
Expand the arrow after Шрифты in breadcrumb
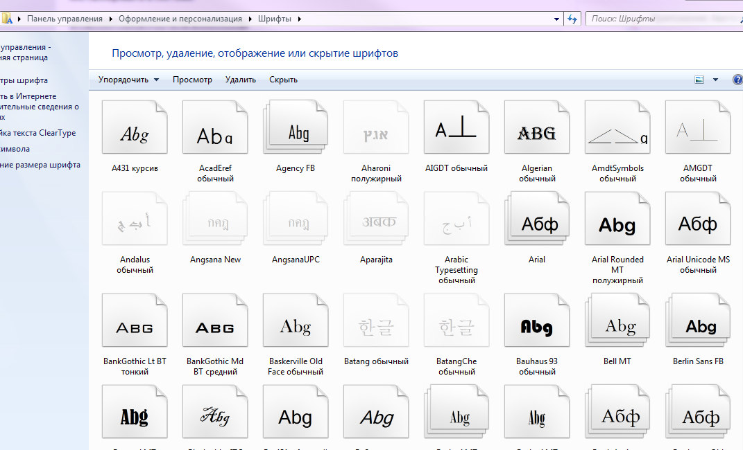click(300, 19)
